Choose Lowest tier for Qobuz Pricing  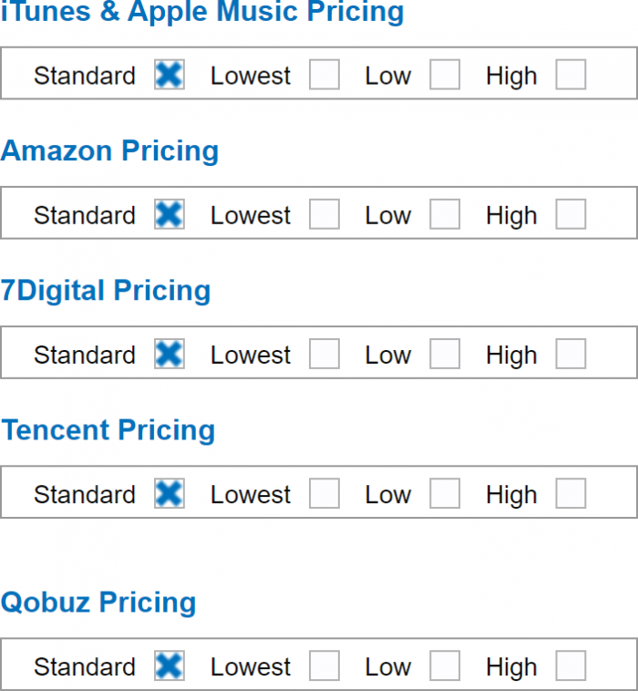coord(324,665)
